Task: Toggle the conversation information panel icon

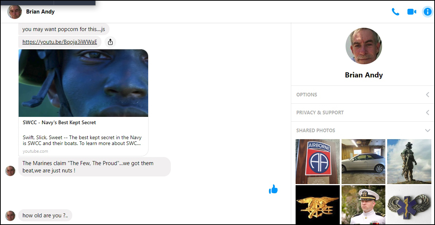Action: pyautogui.click(x=427, y=12)
